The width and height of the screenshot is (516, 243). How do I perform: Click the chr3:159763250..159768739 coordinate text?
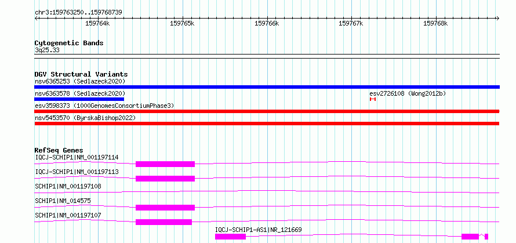[78, 13]
